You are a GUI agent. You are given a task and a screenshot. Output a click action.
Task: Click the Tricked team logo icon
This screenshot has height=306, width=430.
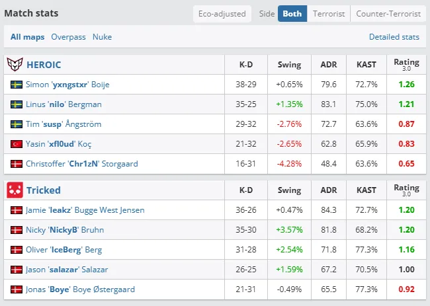pyautogui.click(x=15, y=190)
